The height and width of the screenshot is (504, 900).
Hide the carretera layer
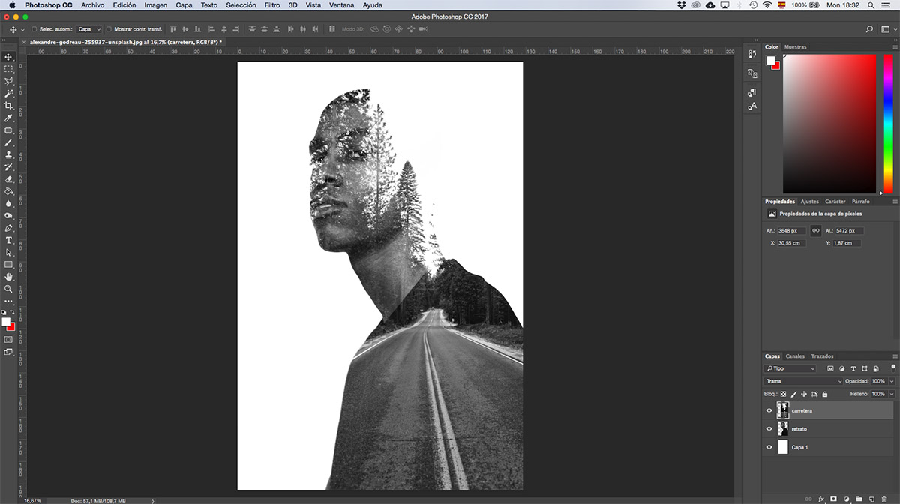(769, 410)
